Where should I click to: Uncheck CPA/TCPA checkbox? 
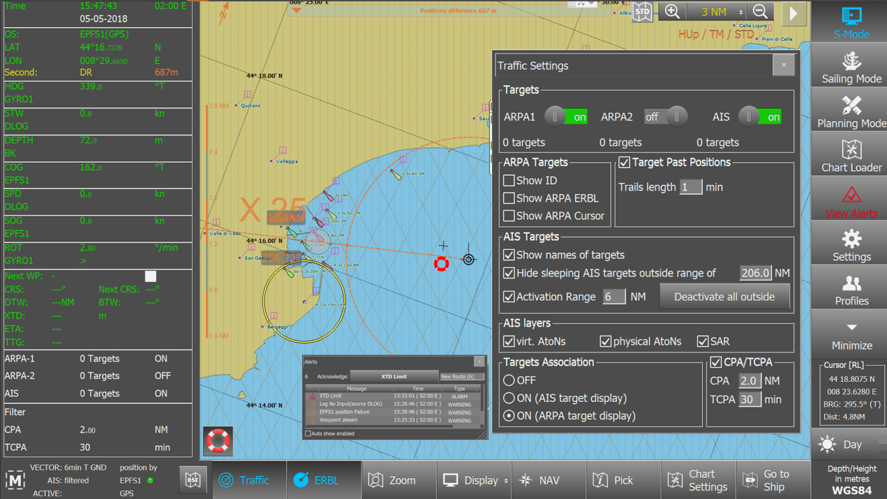point(715,362)
